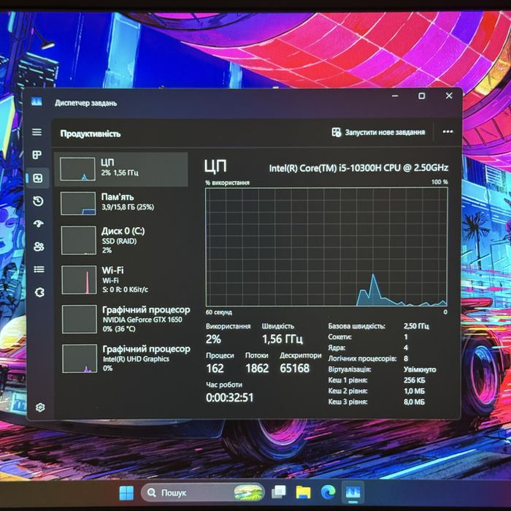Launch Microsoft Edge from the taskbar
Screen dimensions: 511x511
pyautogui.click(x=328, y=492)
